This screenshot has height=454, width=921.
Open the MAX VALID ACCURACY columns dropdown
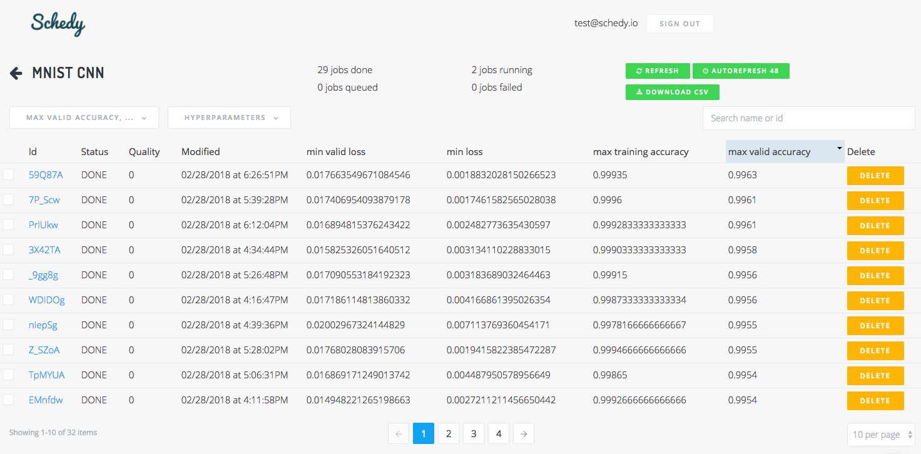point(84,117)
